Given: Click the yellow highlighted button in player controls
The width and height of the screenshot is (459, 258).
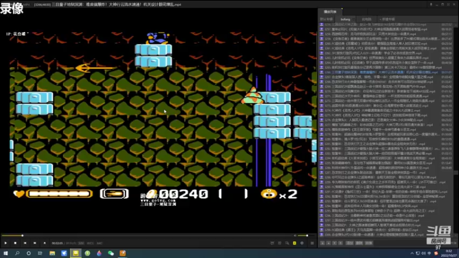Looking at the screenshot, I should (x=294, y=243).
